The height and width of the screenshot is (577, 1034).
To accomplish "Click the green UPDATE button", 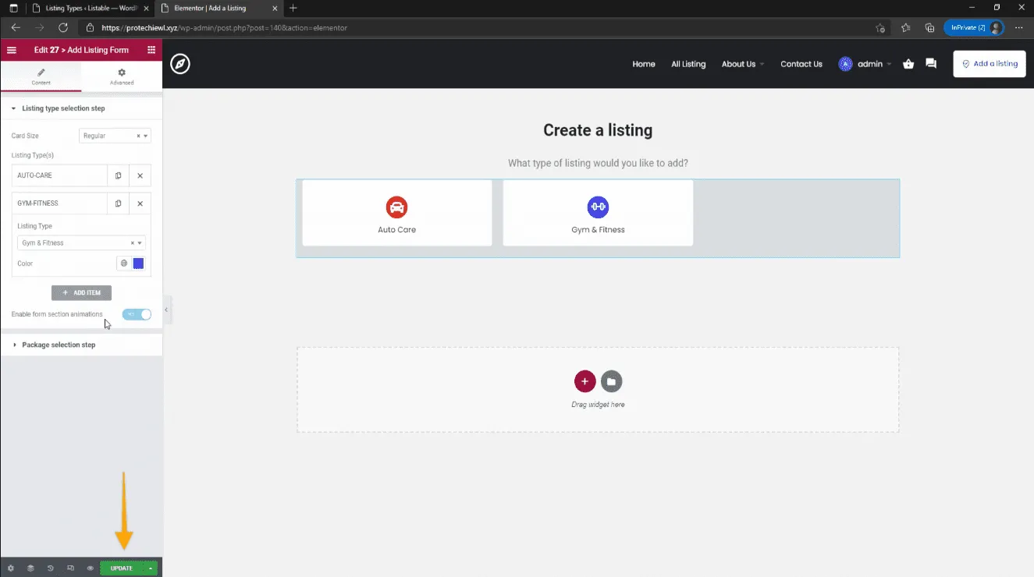I will click(x=122, y=568).
